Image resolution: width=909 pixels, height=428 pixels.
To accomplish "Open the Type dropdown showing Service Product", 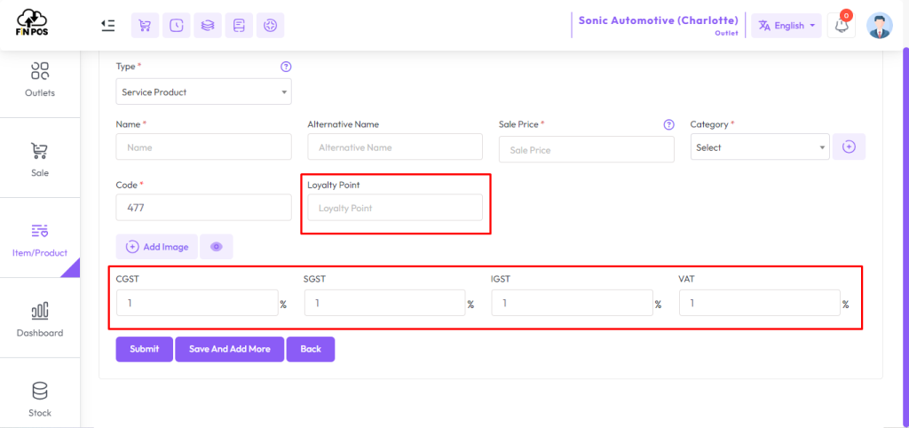I will 203,91.
